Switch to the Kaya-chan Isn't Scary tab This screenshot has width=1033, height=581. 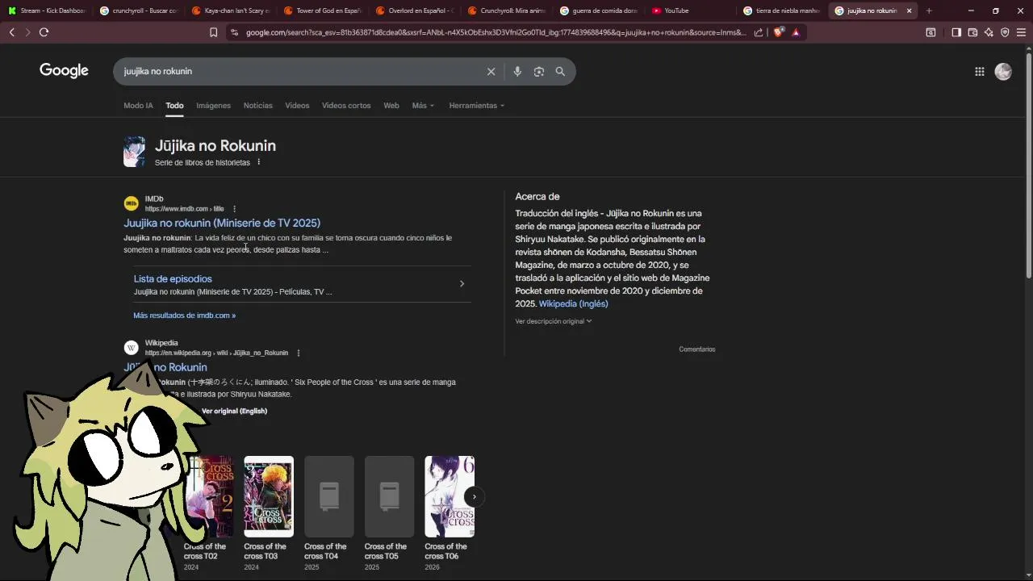pyautogui.click(x=230, y=10)
